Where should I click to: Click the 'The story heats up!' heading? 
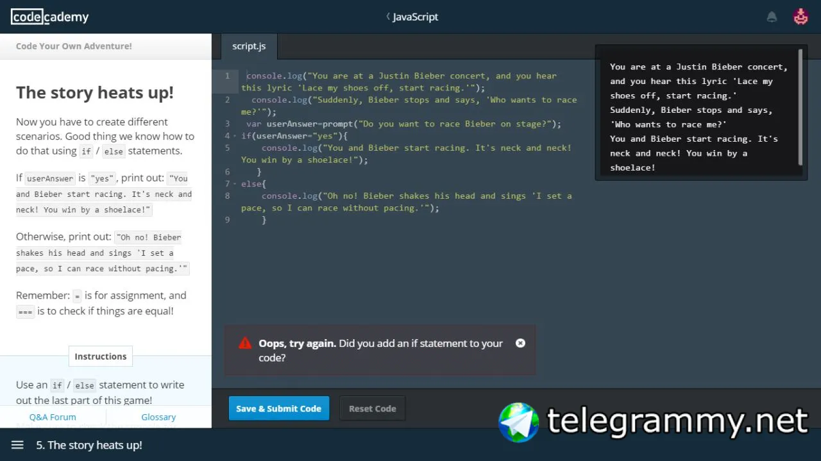pos(95,93)
